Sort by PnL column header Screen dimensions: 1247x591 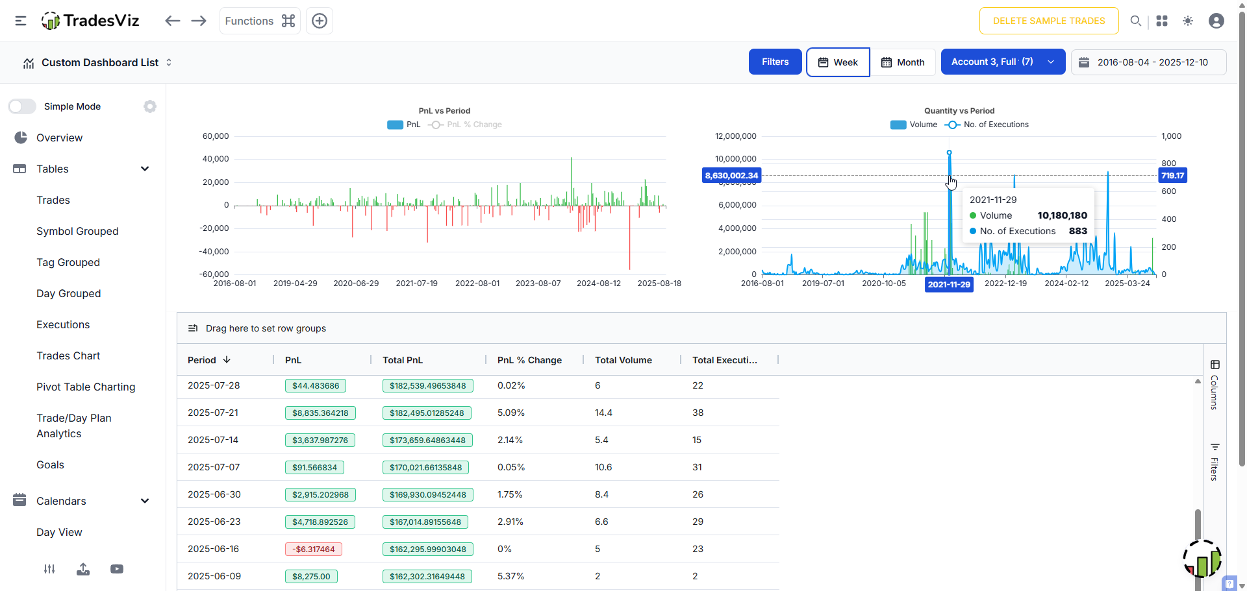pyautogui.click(x=293, y=360)
